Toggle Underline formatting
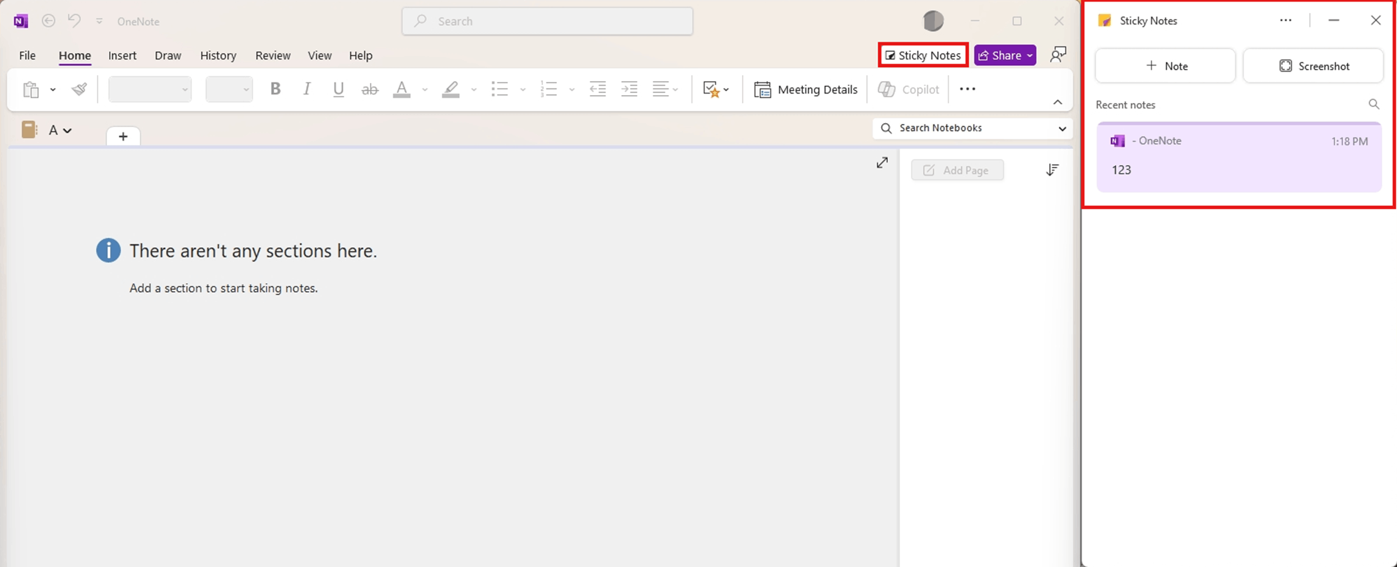This screenshot has height=567, width=1397. pyautogui.click(x=338, y=89)
